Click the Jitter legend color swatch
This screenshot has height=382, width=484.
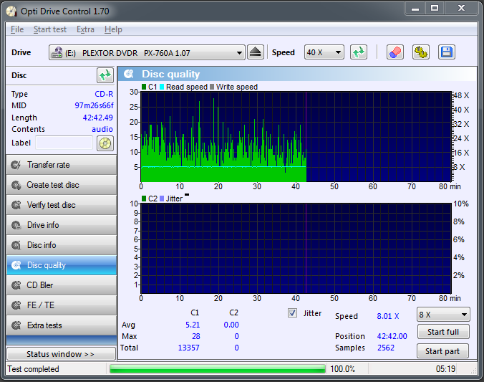point(162,199)
